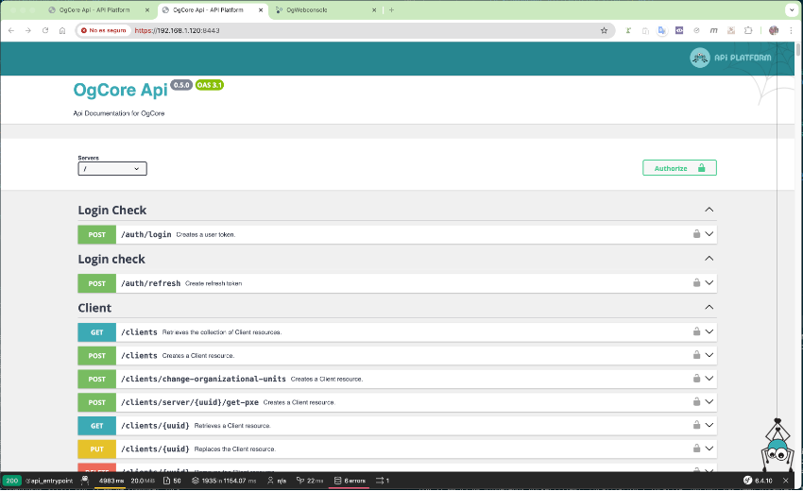Collapse the Client section chevron
803x491 pixels.
click(709, 308)
